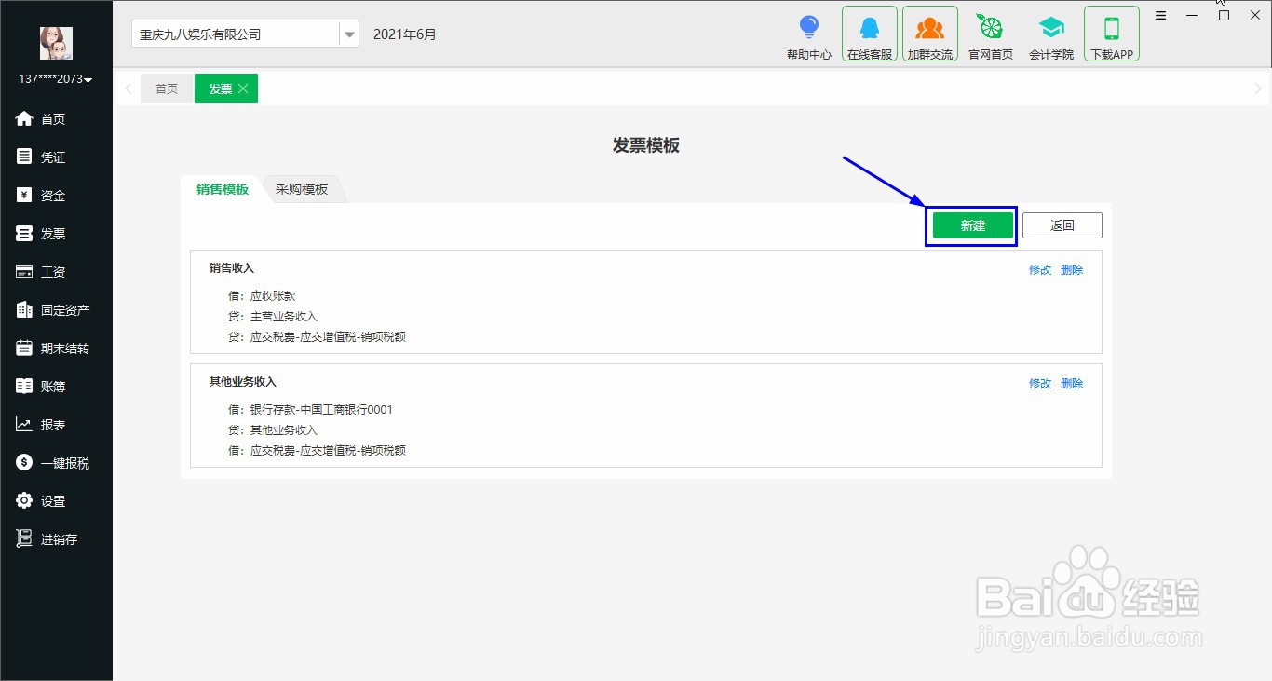Click the 下载APP phone icon
1272x681 pixels.
(1111, 34)
